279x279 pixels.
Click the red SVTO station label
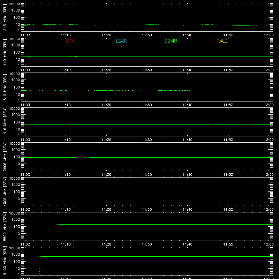(71, 41)
